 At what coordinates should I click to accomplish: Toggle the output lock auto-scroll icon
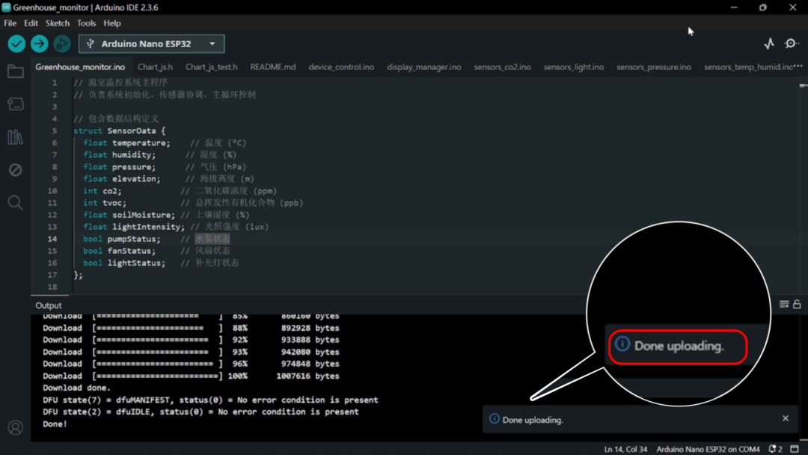pyautogui.click(x=797, y=305)
